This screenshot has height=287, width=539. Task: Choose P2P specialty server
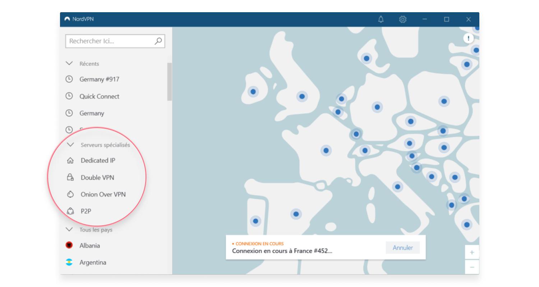point(86,211)
